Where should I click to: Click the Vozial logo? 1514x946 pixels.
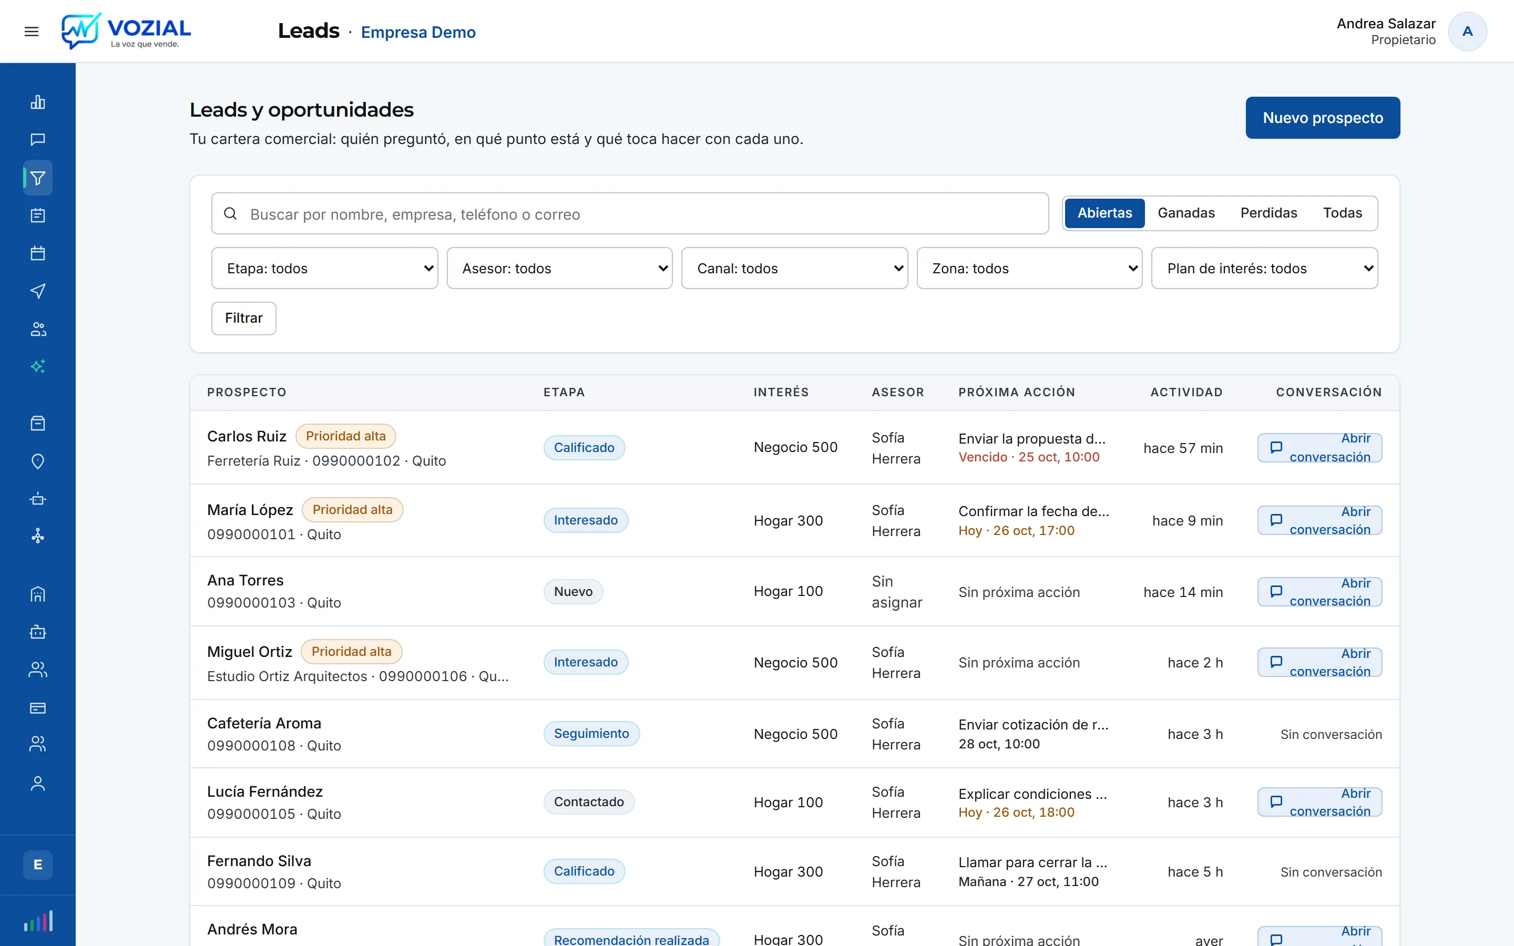tap(126, 32)
